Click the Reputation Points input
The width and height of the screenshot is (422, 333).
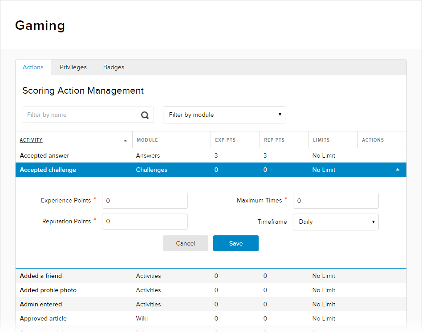tap(145, 222)
